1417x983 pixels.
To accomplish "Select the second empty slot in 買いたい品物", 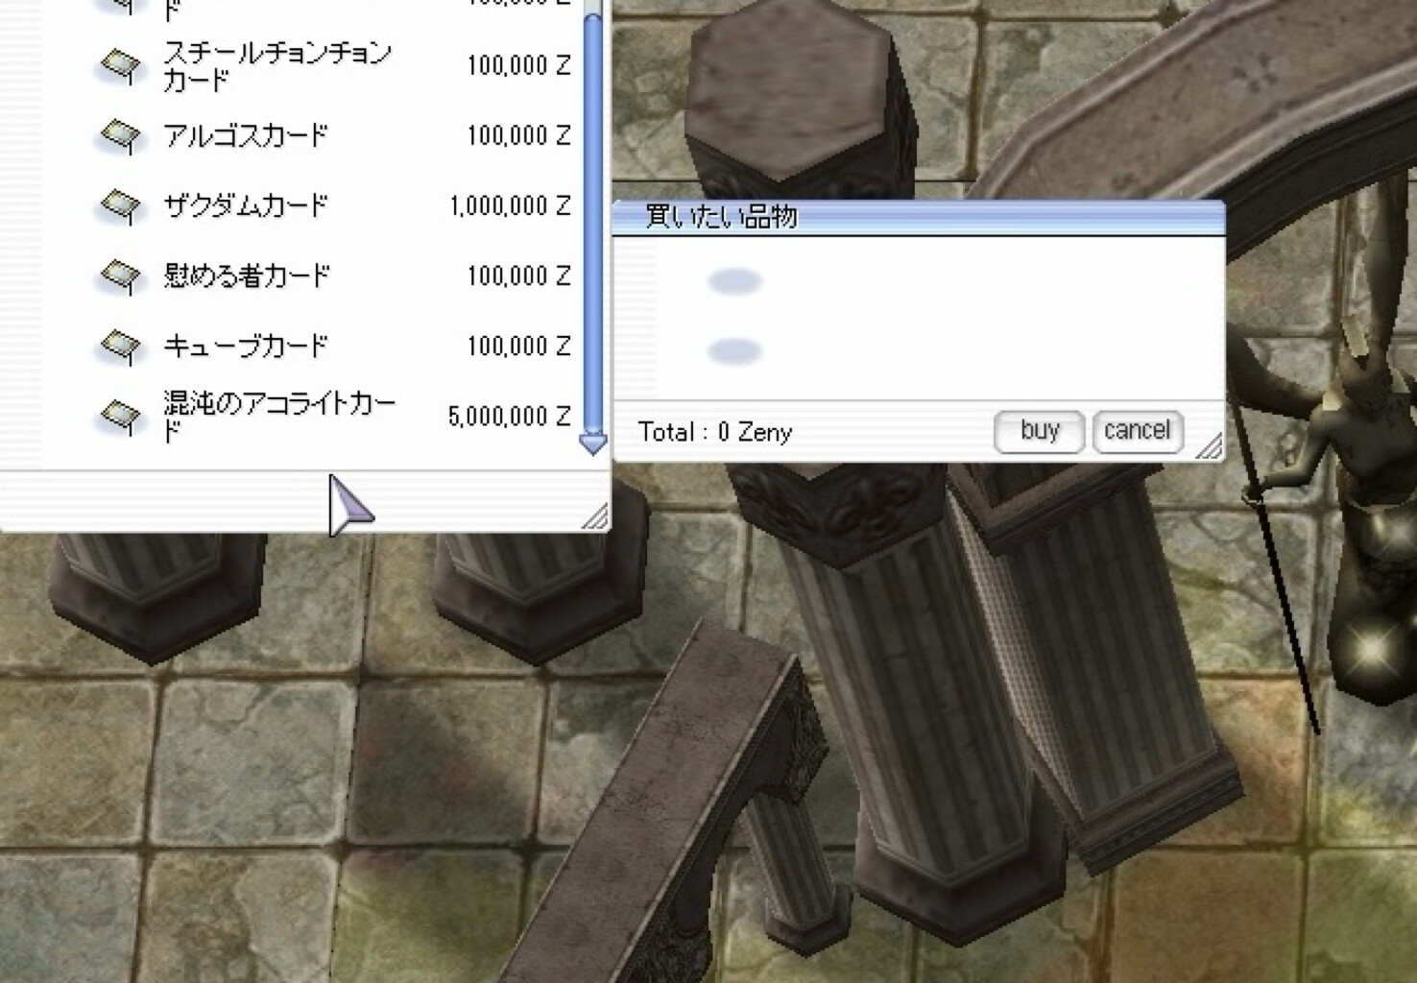I will point(734,351).
